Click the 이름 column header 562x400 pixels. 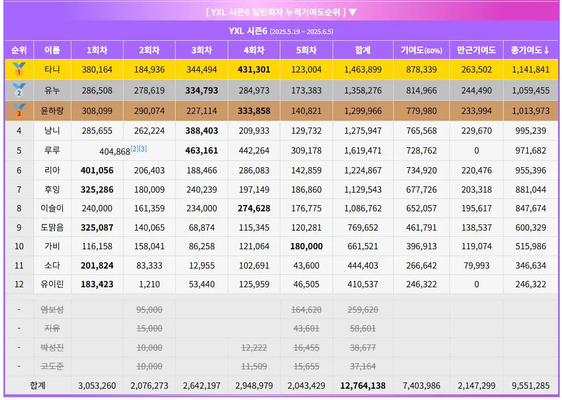[52, 50]
